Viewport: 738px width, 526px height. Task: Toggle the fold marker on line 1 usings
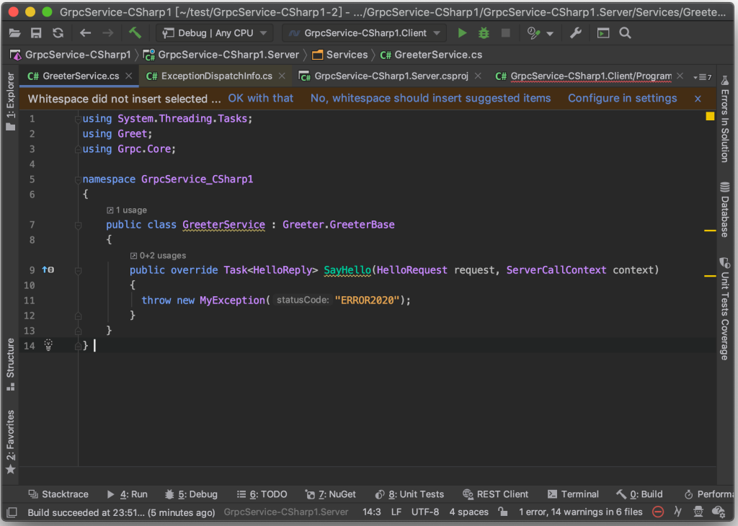coord(78,119)
